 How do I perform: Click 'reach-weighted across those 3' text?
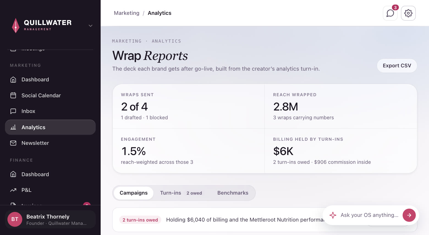point(157,162)
